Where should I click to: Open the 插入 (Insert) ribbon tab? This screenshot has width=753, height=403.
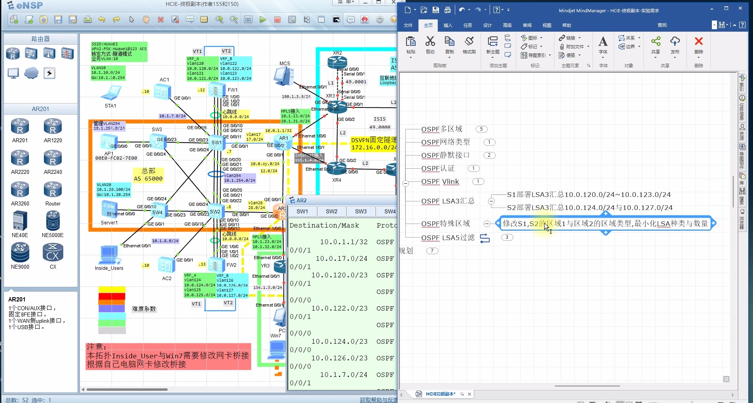pos(448,25)
